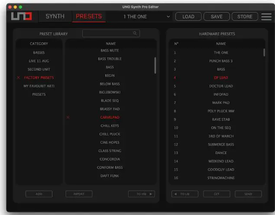Select CLASS STRING preset
275x215 pixels.
(x=110, y=151)
